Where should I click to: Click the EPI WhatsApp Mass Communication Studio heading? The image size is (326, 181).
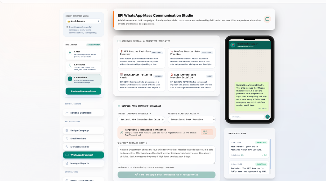pyautogui.click(x=155, y=15)
